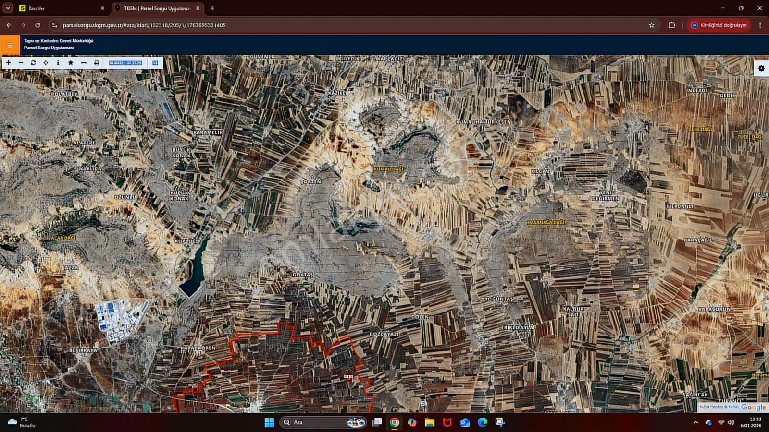Open the browser extensions menu
769x432 pixels.
672,25
